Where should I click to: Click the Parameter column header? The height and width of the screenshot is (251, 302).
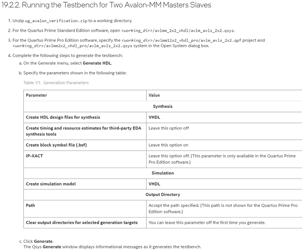click(x=37, y=95)
